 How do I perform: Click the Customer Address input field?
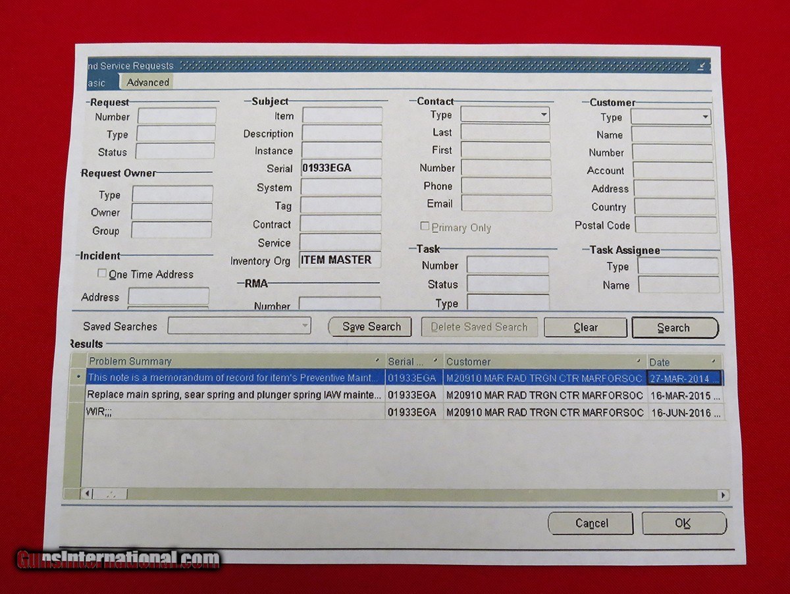point(674,188)
